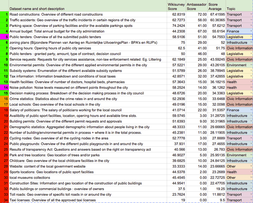Expand Topic dropdown for Website row

[251, 166]
